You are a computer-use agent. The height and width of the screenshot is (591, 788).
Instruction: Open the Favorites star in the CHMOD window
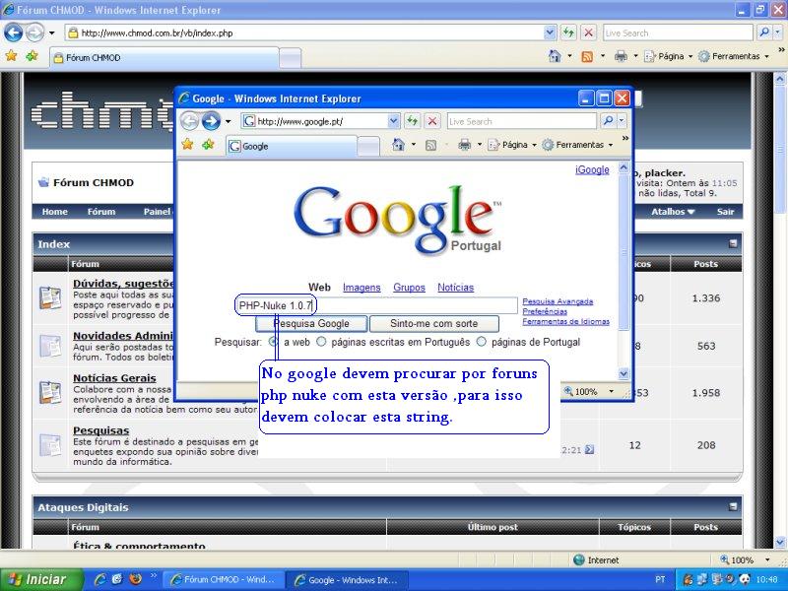(11, 56)
